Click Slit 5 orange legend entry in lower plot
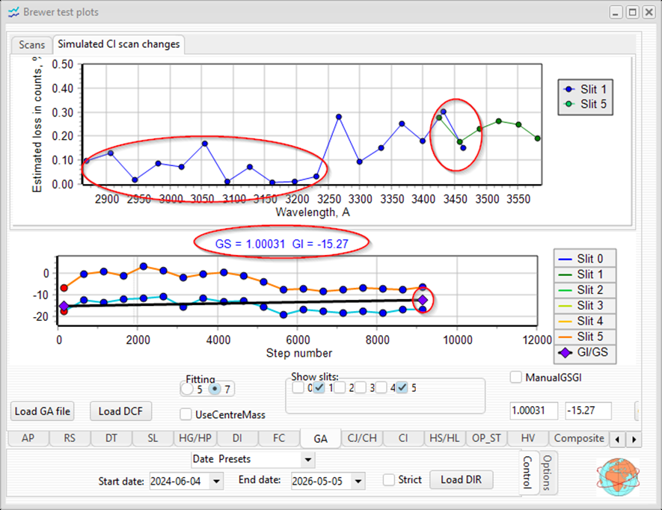Image resolution: width=662 pixels, height=510 pixels. 585,337
